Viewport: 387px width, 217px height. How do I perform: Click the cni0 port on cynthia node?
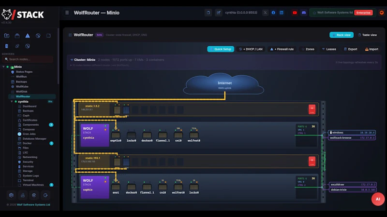pyautogui.click(x=178, y=136)
